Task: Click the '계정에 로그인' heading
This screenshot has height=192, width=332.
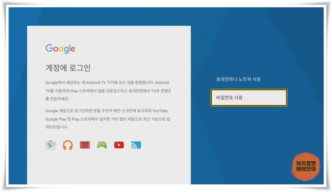Action: point(68,68)
